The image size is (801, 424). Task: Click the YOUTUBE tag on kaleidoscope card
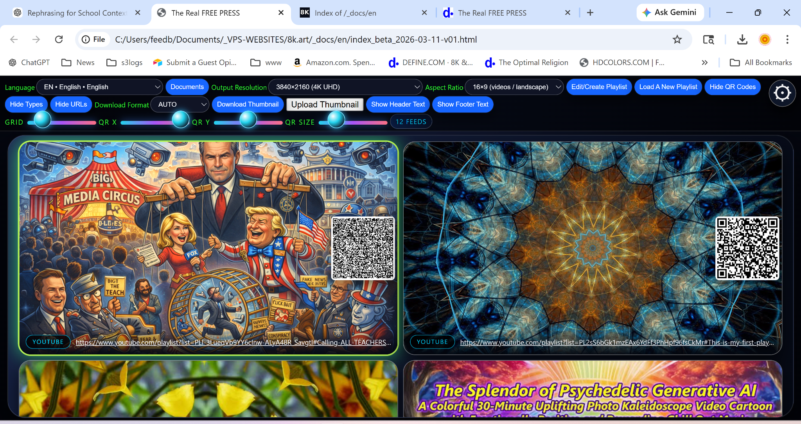coord(432,342)
